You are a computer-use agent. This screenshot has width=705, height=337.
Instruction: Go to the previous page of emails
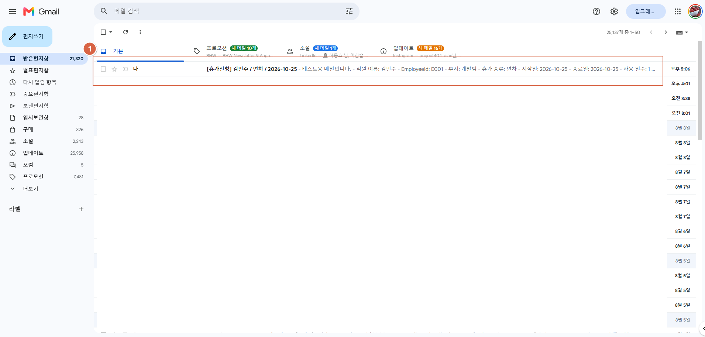tap(651, 32)
